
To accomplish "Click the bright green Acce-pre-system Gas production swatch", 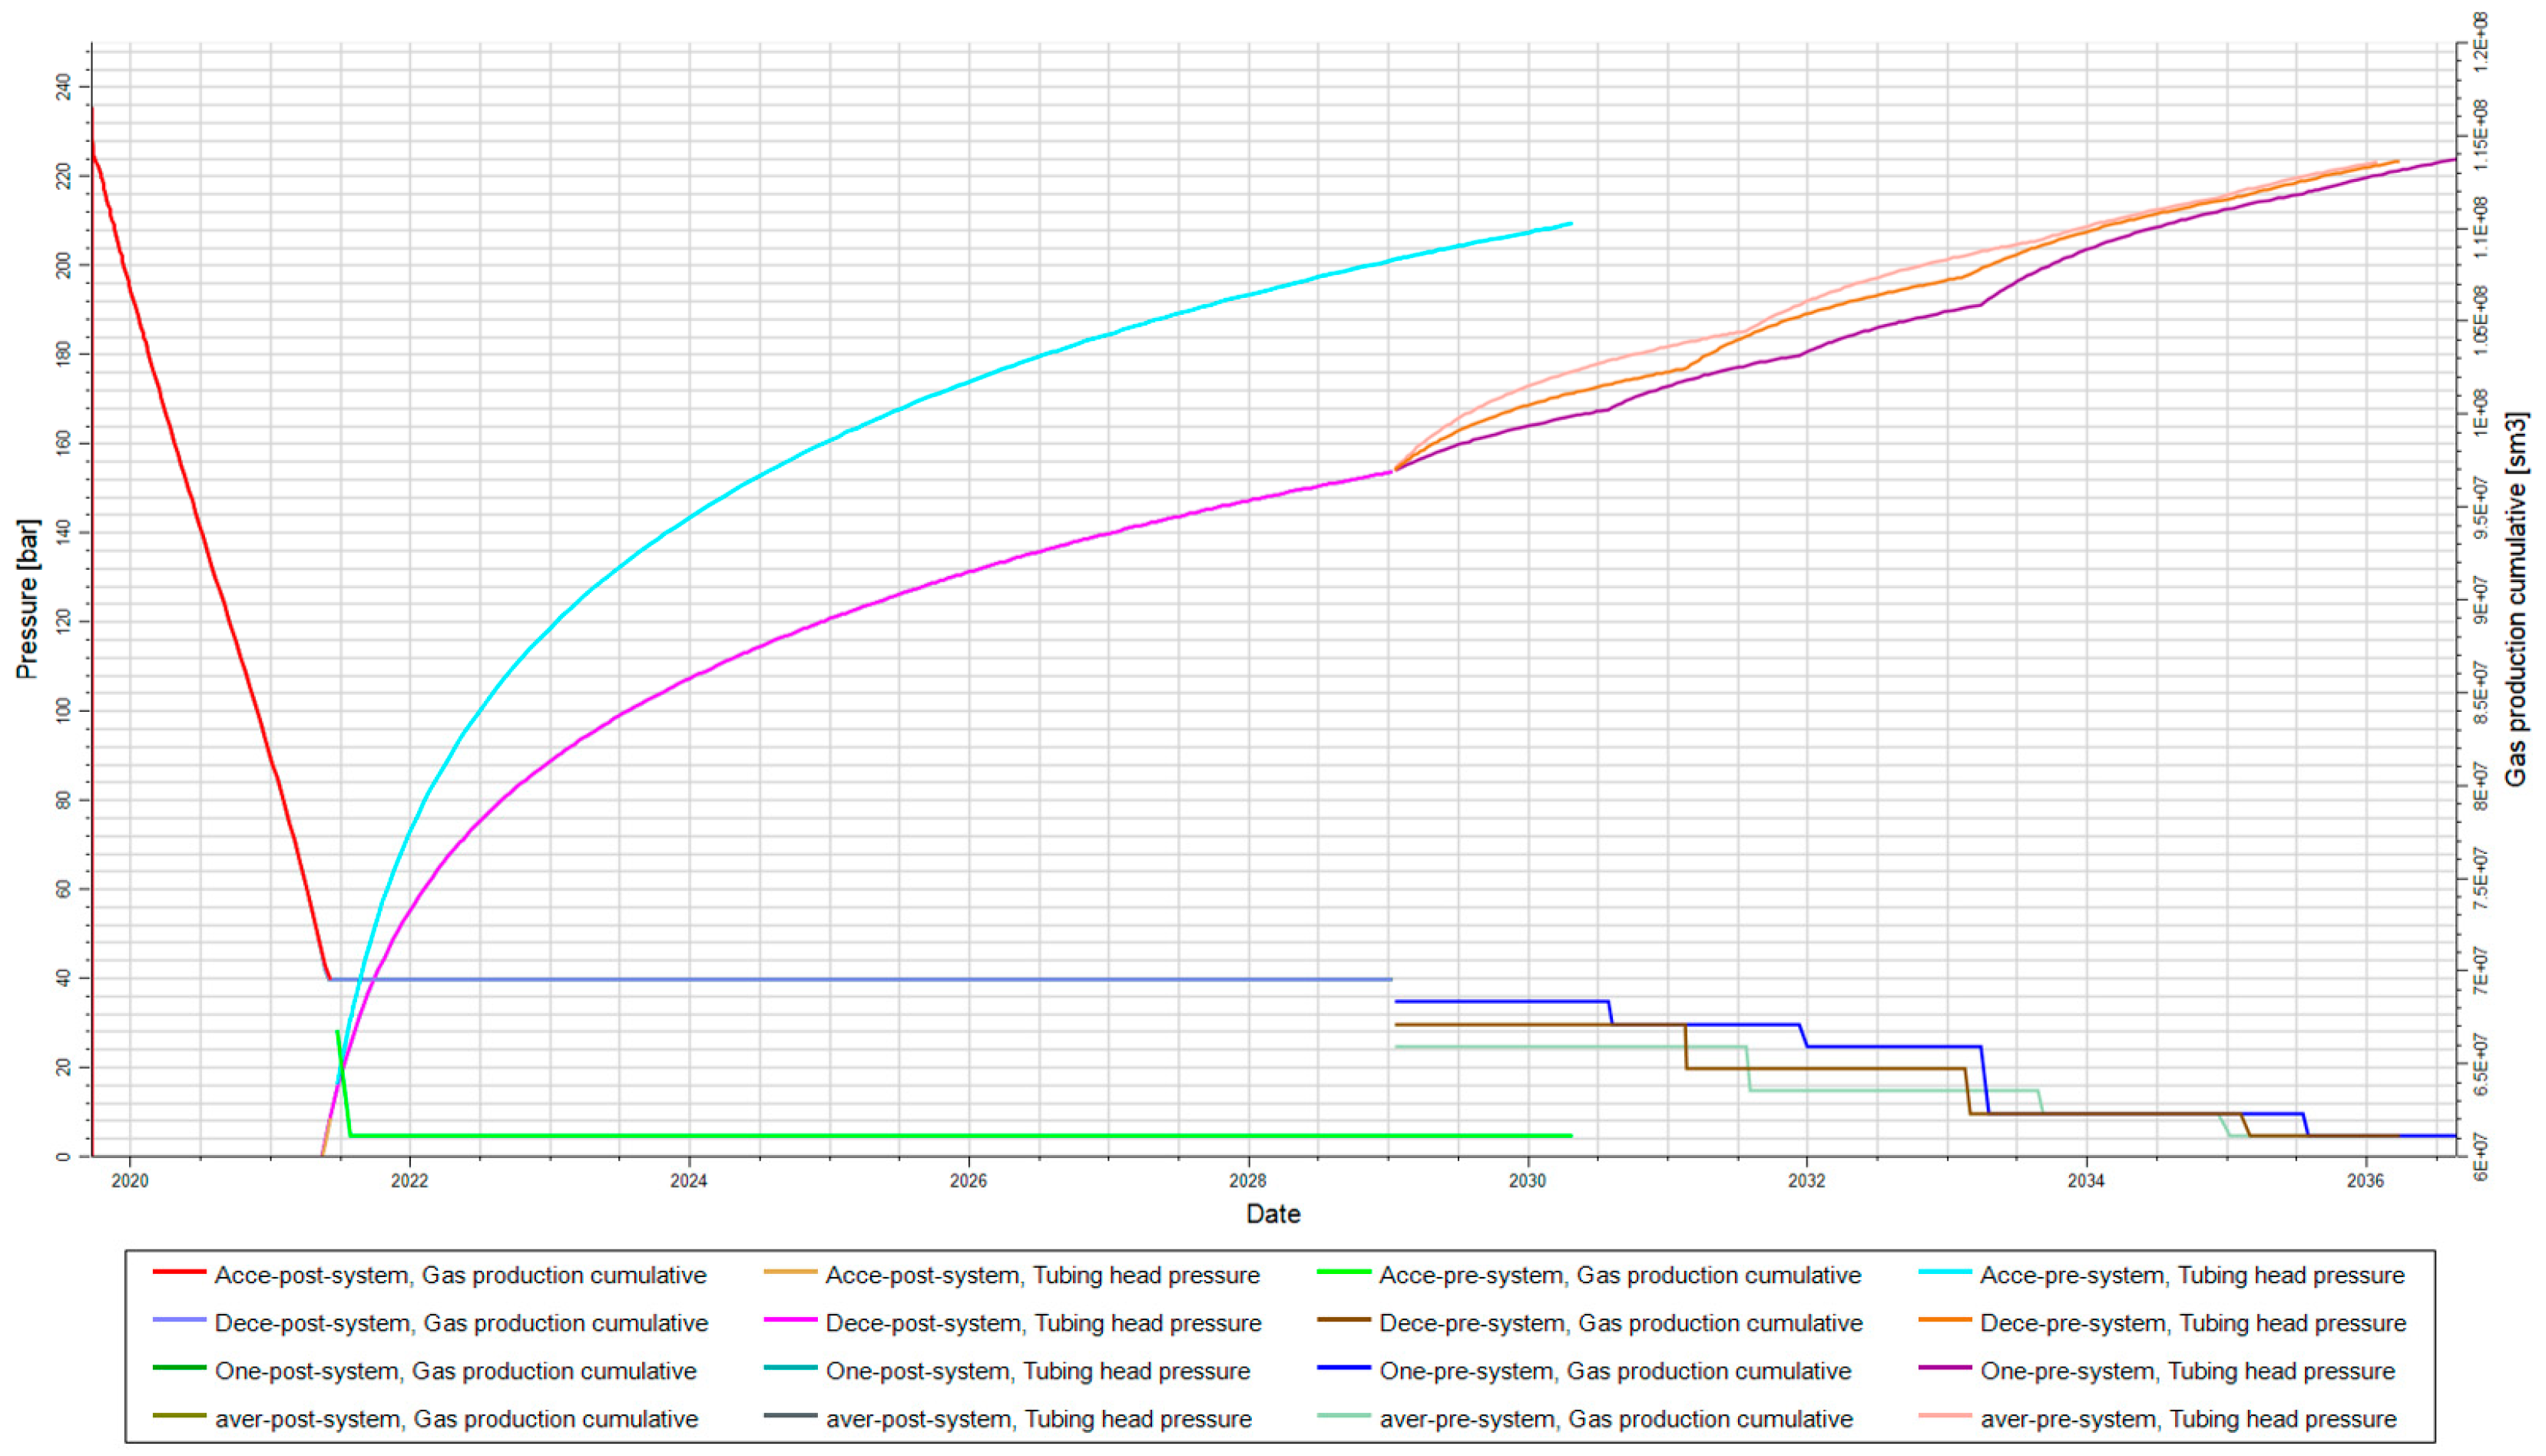I will coord(1343,1272).
